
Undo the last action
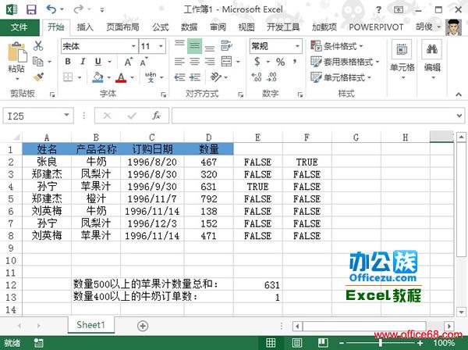pos(51,9)
